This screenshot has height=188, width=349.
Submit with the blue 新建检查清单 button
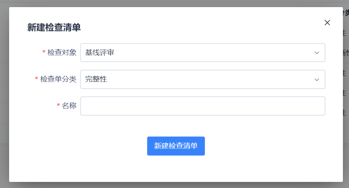[x=176, y=146]
